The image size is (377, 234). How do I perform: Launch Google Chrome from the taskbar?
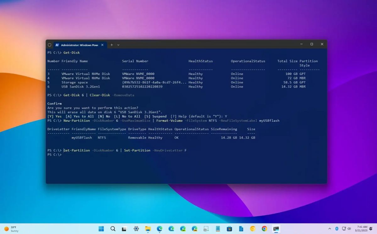click(x=265, y=229)
